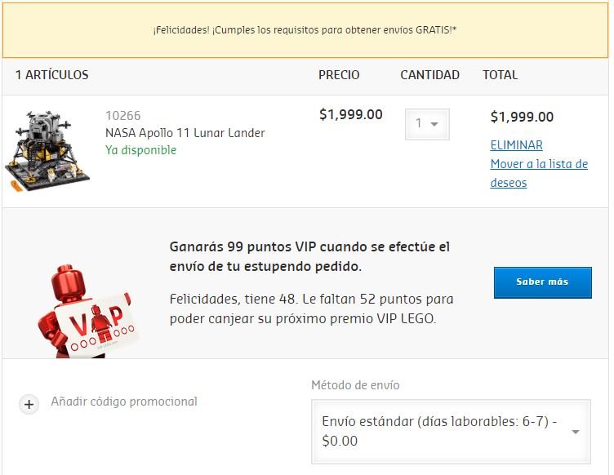
Task: Click the TOTAL column header
Action: click(500, 75)
